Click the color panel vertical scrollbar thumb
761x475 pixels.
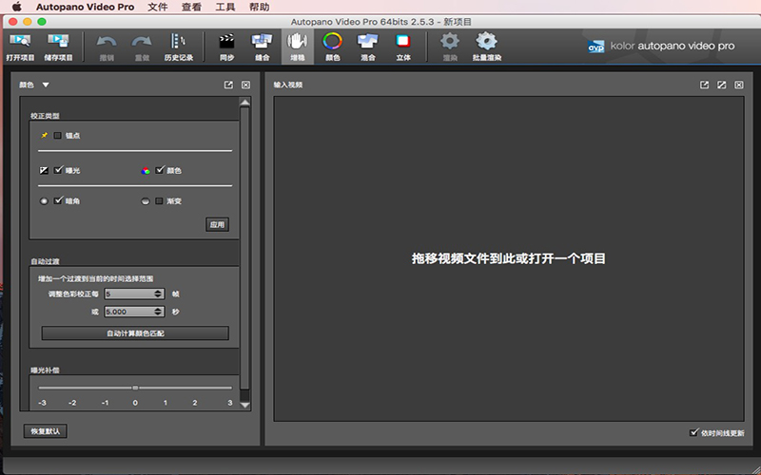point(244,249)
